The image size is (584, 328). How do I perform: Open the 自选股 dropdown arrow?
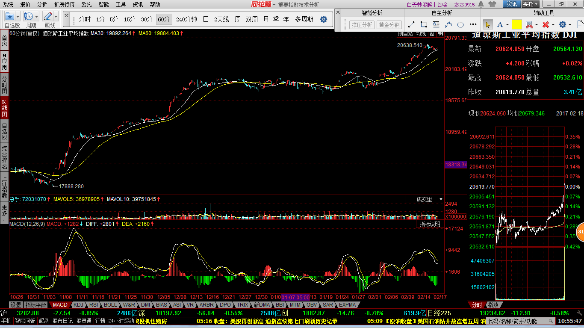18,16
